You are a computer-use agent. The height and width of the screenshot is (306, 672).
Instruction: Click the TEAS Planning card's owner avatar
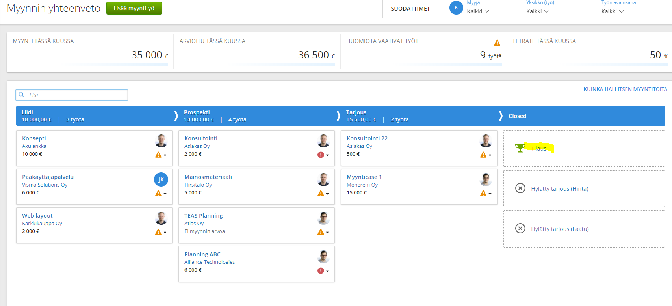323,218
